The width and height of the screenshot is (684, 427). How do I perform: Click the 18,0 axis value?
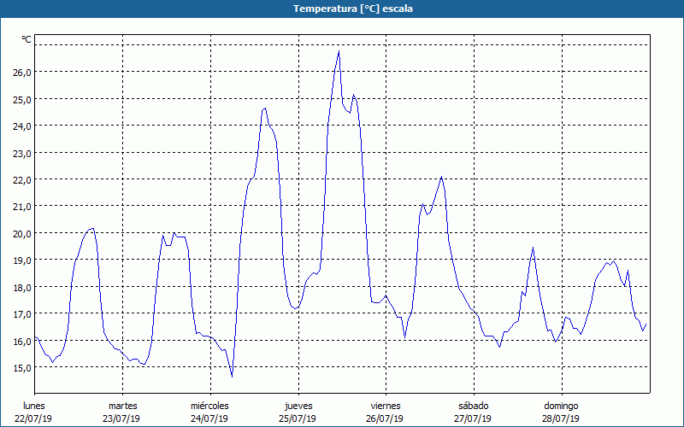22,288
